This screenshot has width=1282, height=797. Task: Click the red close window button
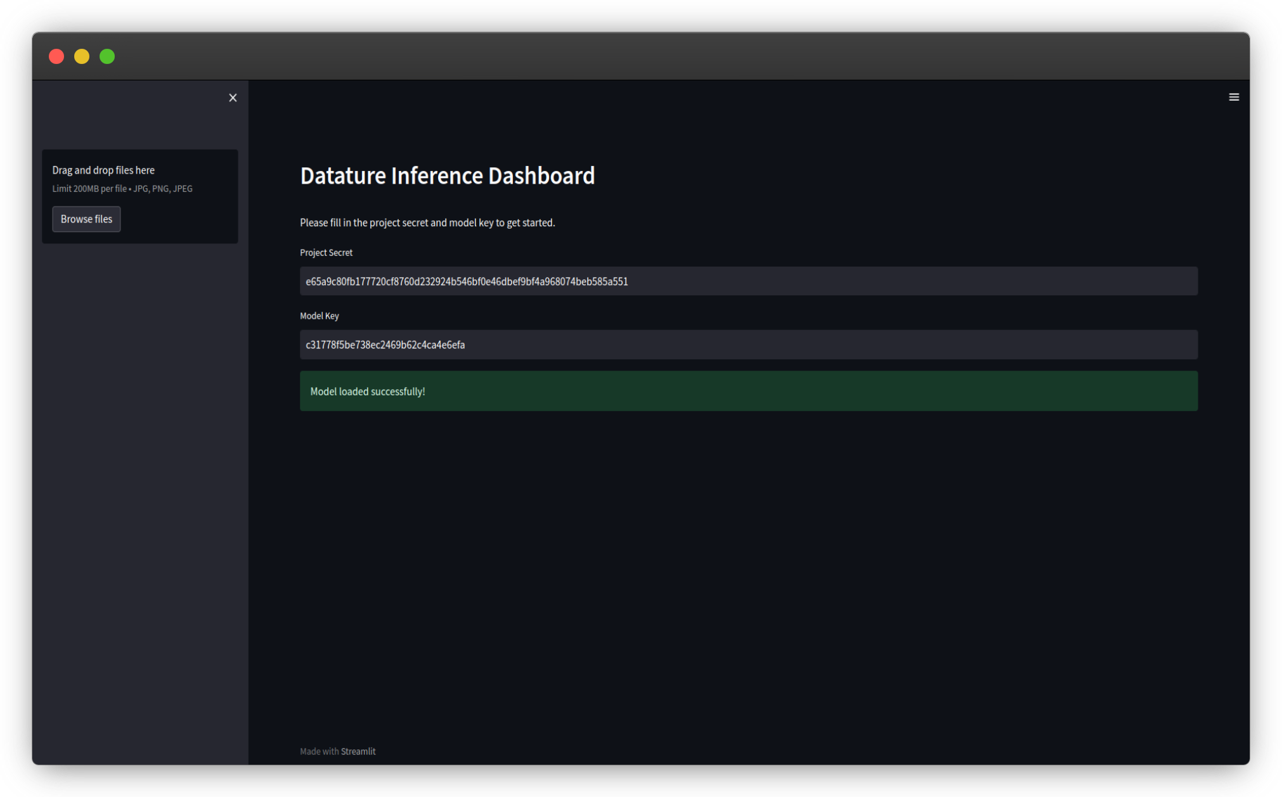pyautogui.click(x=56, y=56)
